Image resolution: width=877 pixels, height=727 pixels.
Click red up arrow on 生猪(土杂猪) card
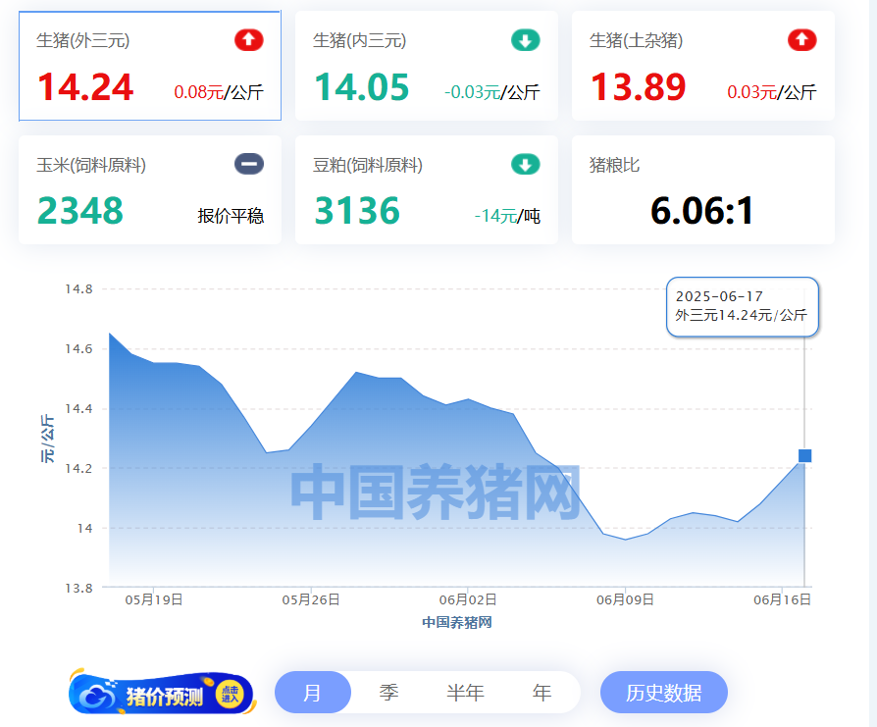pos(802,40)
